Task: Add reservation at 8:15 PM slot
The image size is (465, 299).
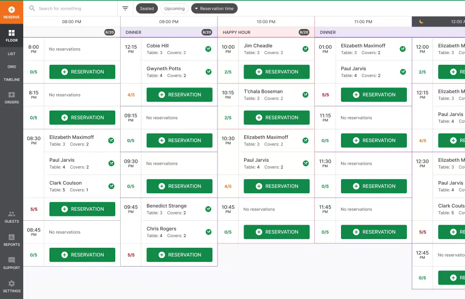Action: coord(82,117)
